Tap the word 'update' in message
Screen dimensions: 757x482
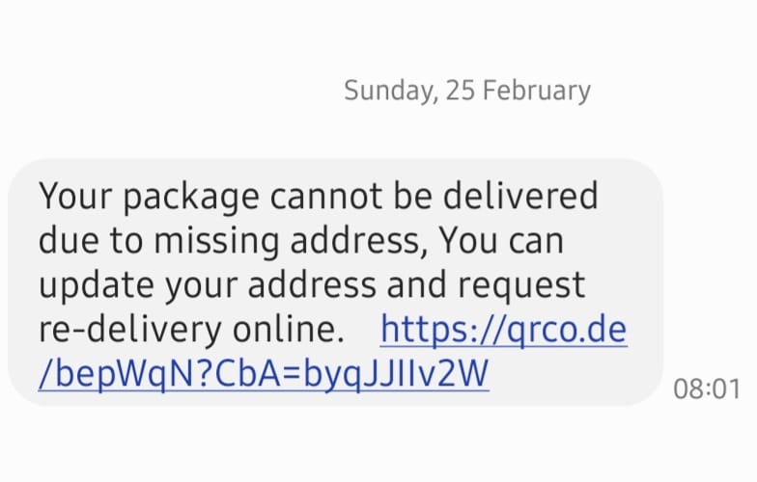[x=97, y=286]
